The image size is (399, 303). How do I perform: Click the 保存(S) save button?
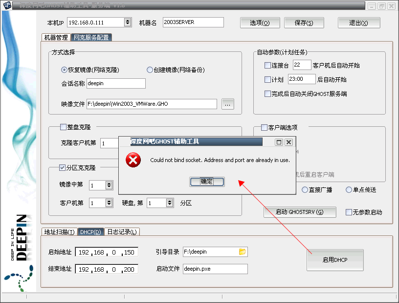(304, 23)
